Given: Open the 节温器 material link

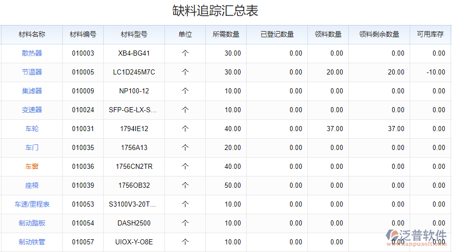Looking at the screenshot, I should pos(32,72).
